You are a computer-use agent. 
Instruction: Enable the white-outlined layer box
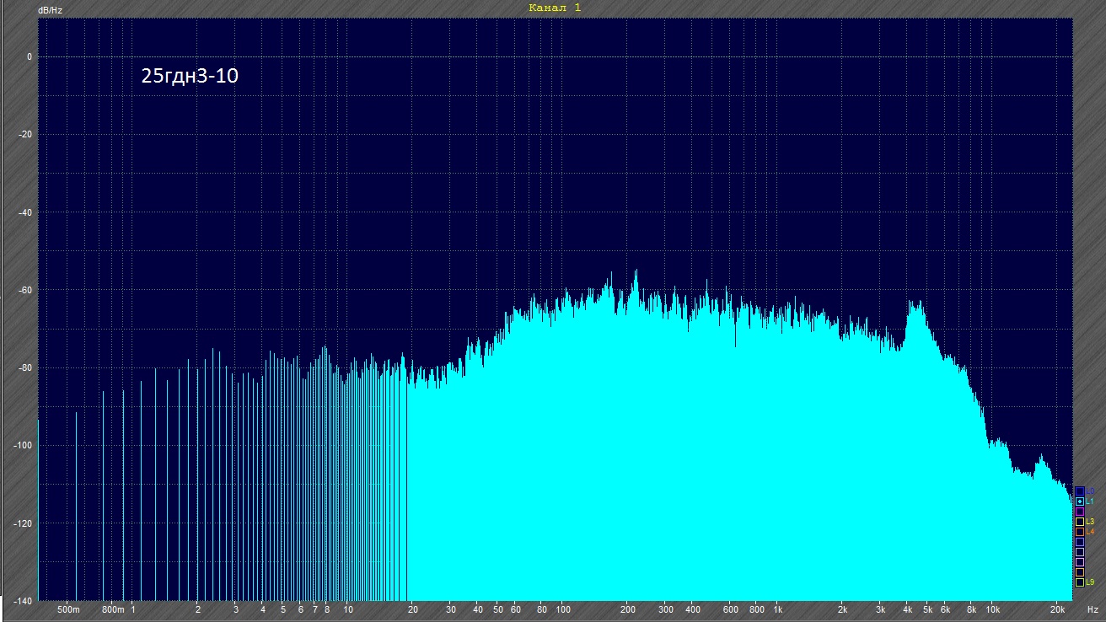coord(1079,552)
